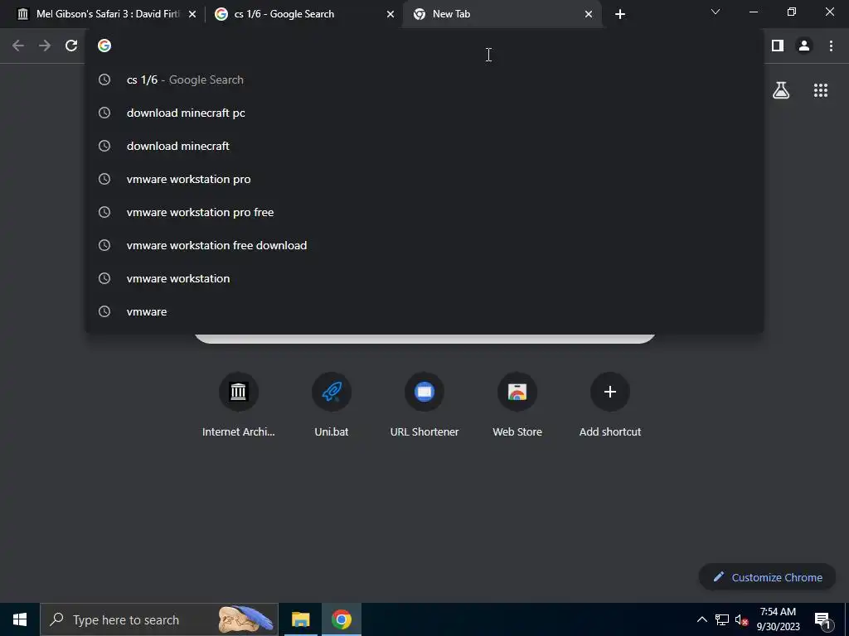Screen dimensions: 849x636
Task: Close the New Tab tab
Action: point(589,15)
